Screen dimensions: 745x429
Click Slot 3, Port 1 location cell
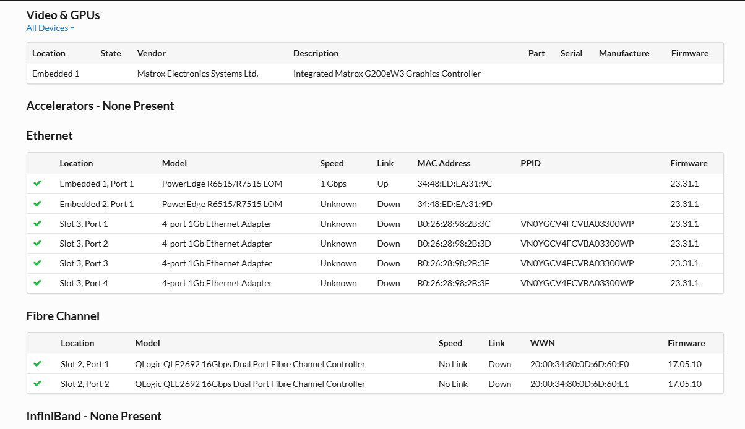pyautogui.click(x=84, y=223)
